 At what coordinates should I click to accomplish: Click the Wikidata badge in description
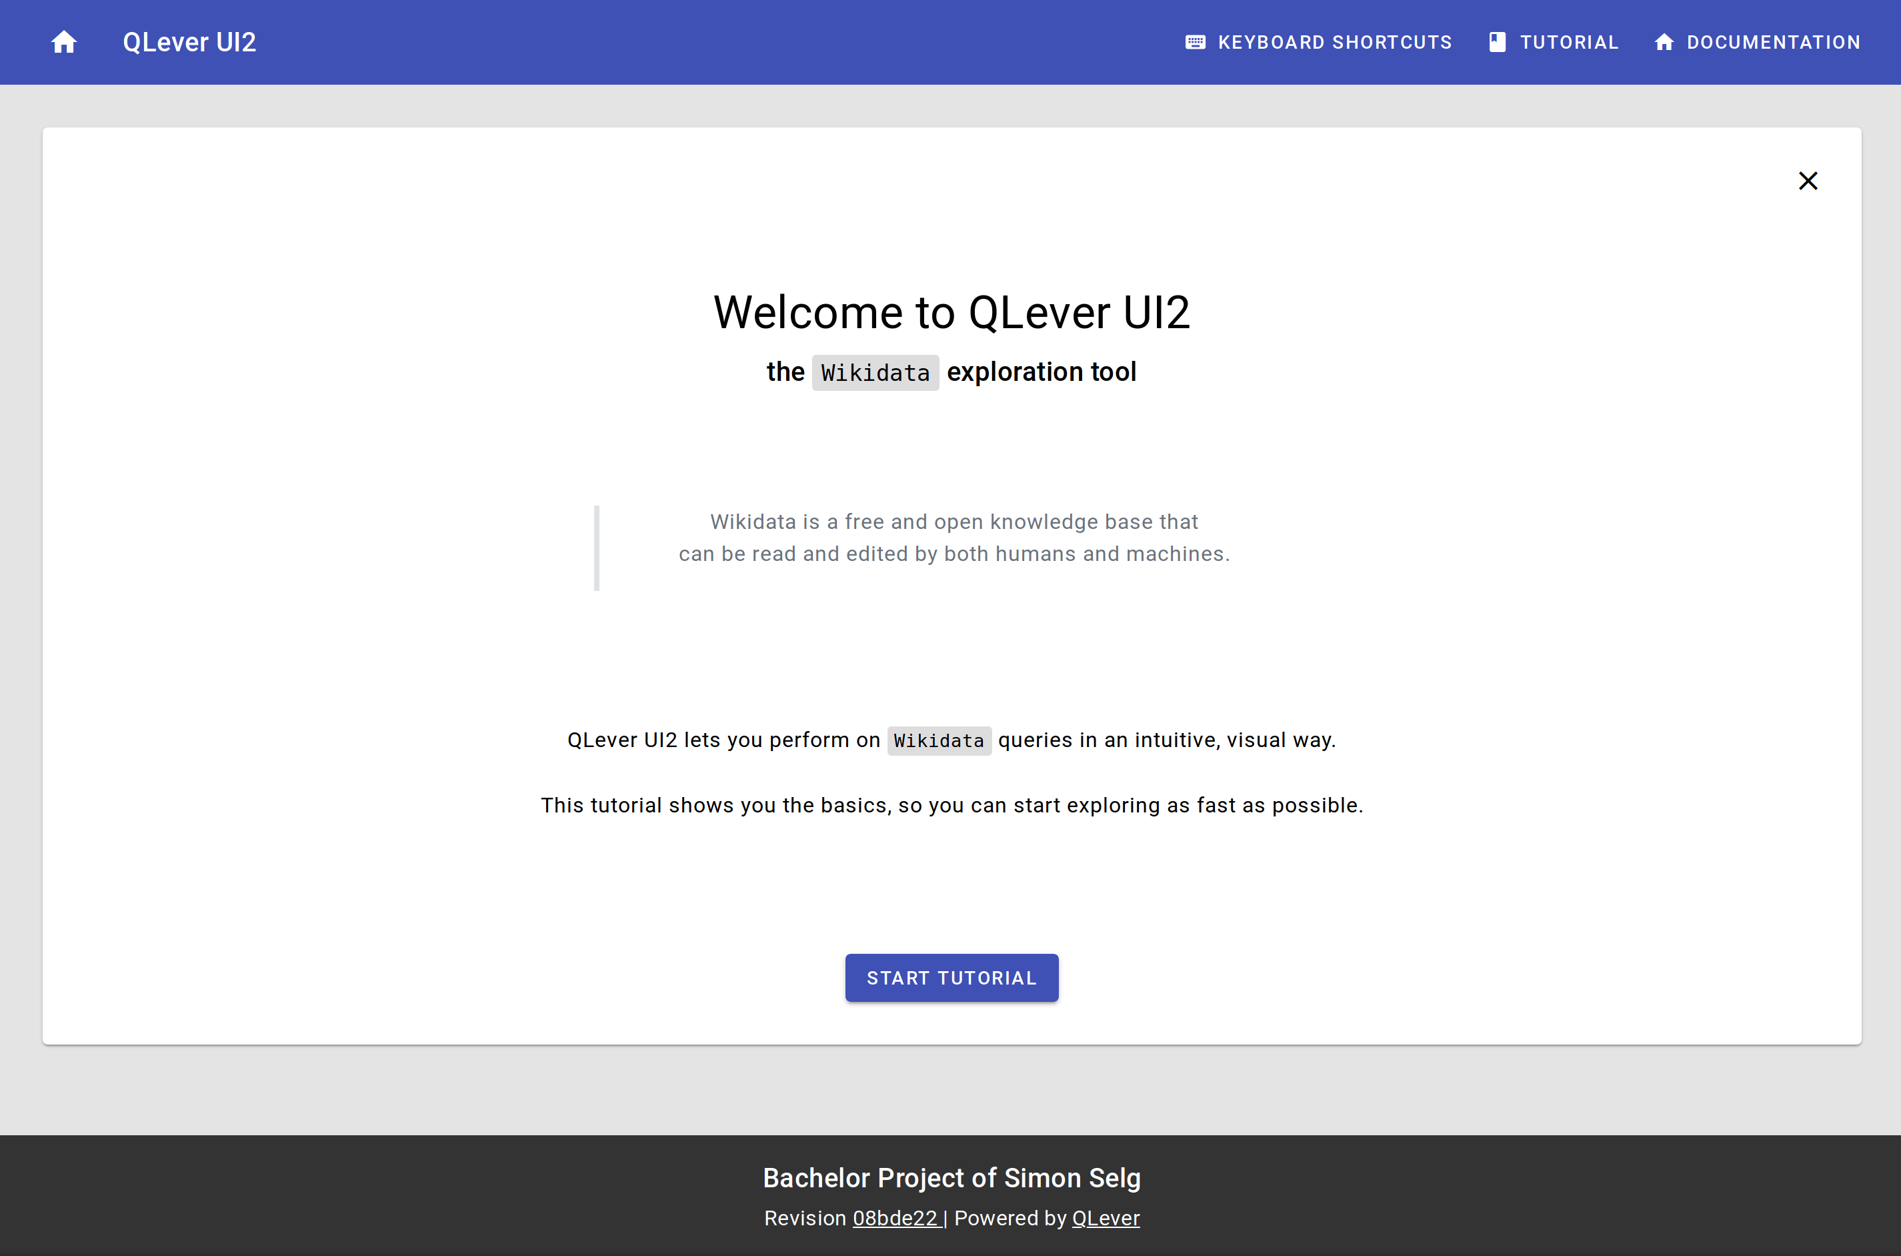(939, 740)
